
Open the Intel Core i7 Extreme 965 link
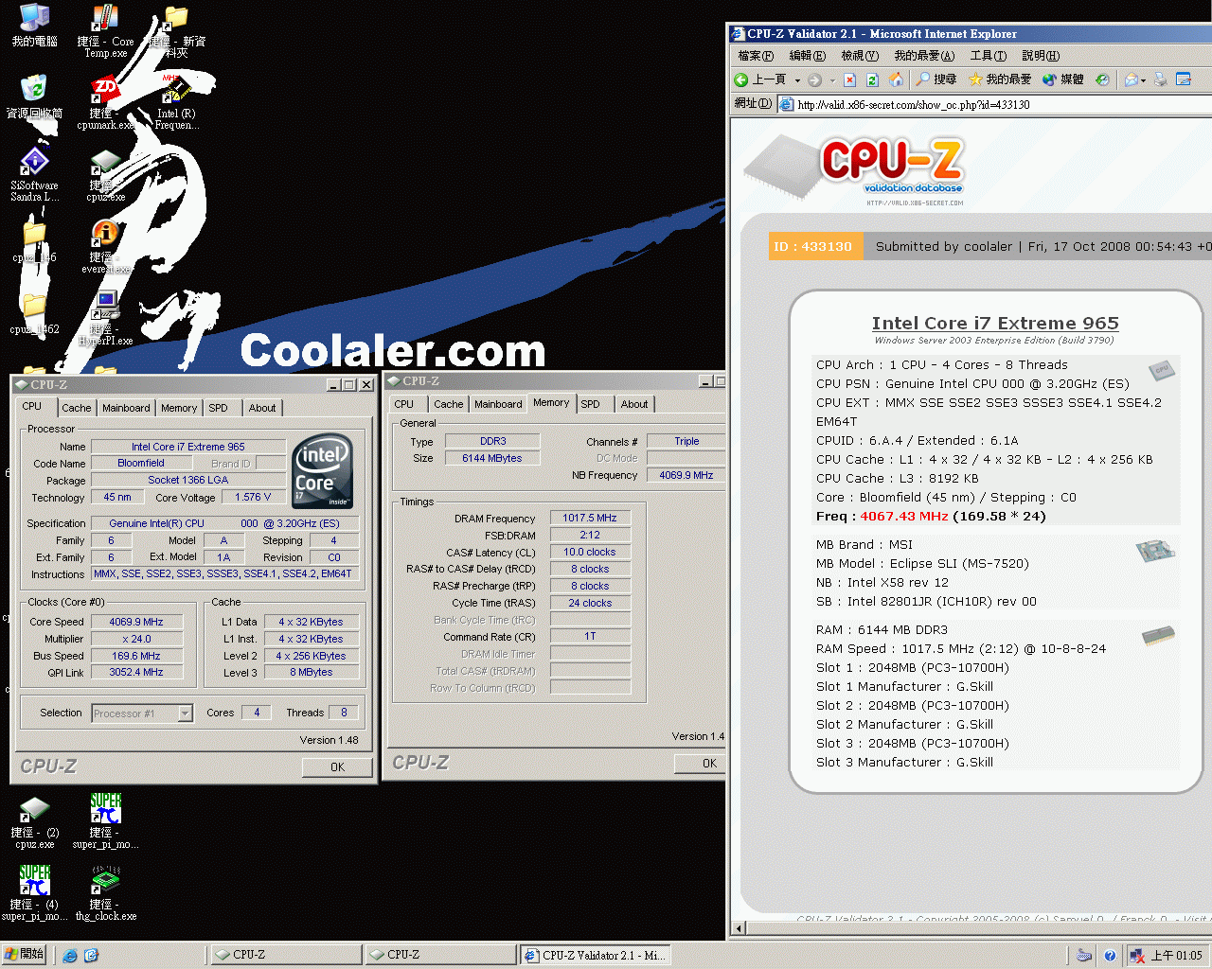995,324
